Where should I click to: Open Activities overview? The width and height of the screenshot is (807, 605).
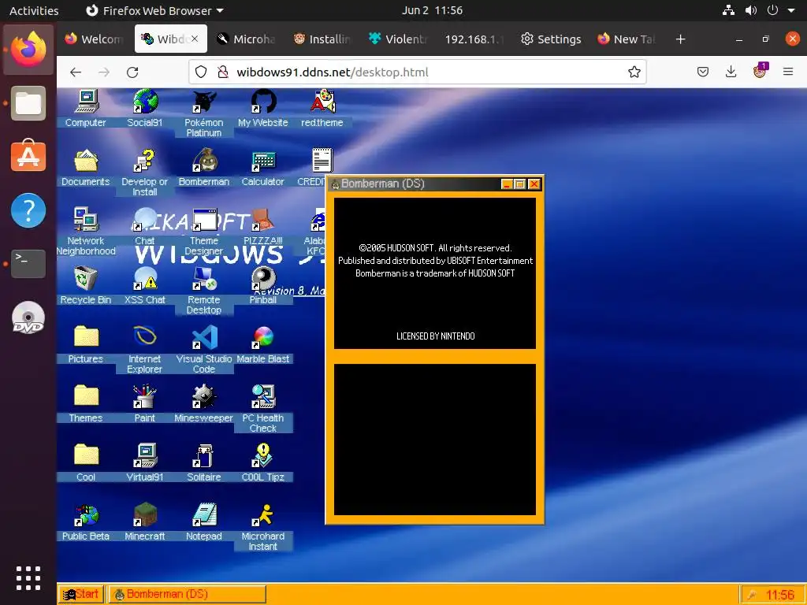(x=34, y=10)
